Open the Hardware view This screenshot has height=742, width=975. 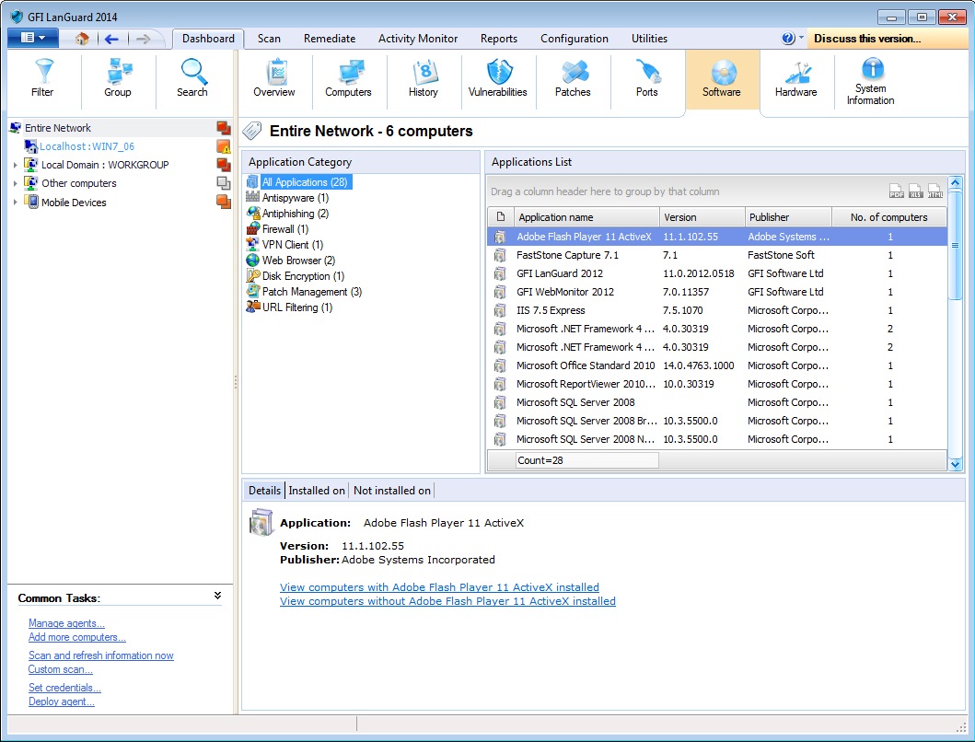(x=795, y=78)
